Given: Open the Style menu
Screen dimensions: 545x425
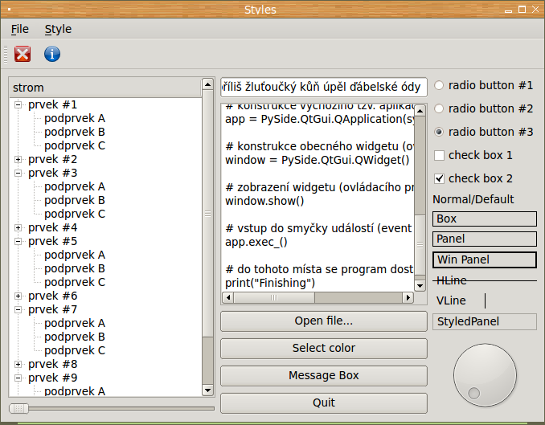Looking at the screenshot, I should pos(58,29).
